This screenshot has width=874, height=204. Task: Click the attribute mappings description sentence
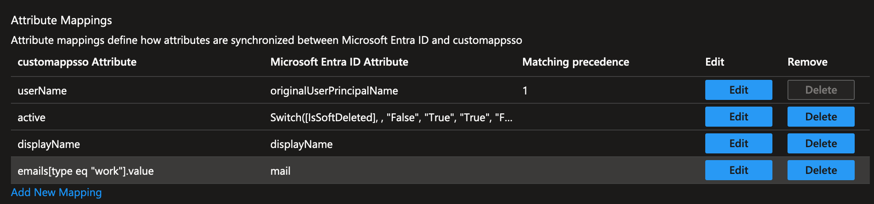click(x=267, y=40)
